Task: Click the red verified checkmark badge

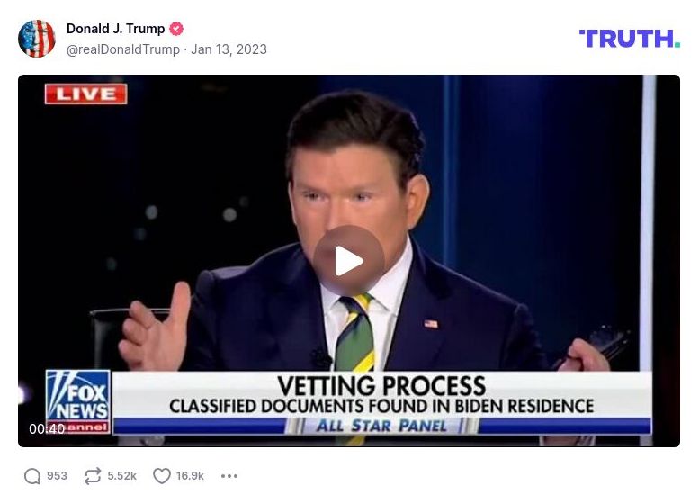Action: (x=176, y=29)
